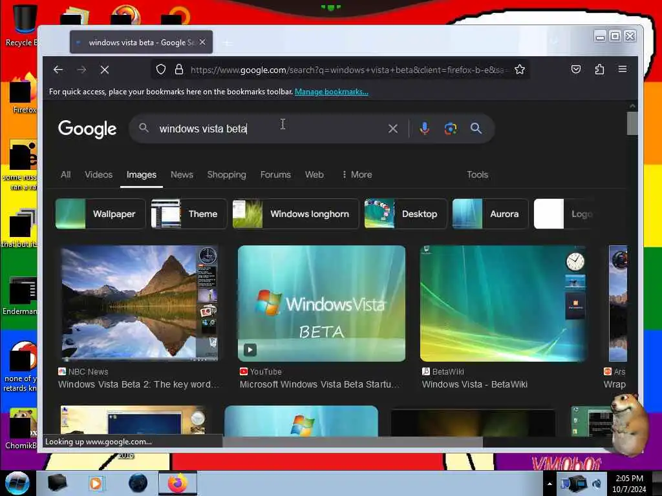
Task: Switch to the Videos tab
Action: point(98,174)
